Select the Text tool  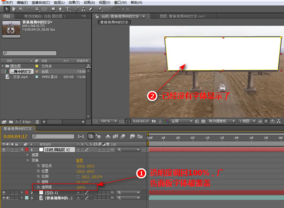68,9
